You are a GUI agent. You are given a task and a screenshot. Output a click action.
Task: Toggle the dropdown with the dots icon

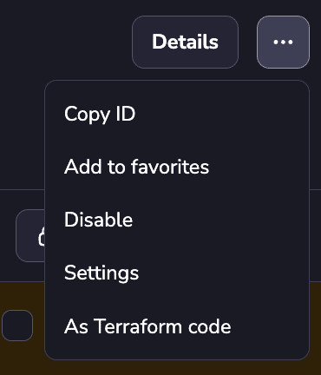283,43
